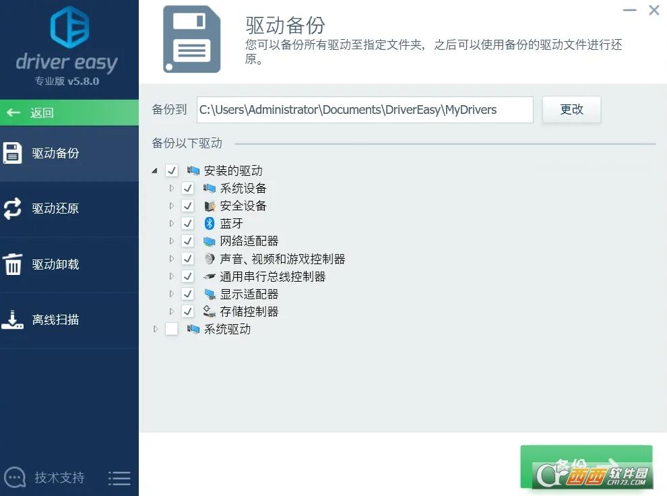The image size is (667, 496).
Task: Open 技术支持 at the sidebar bottom
Action: [59, 478]
